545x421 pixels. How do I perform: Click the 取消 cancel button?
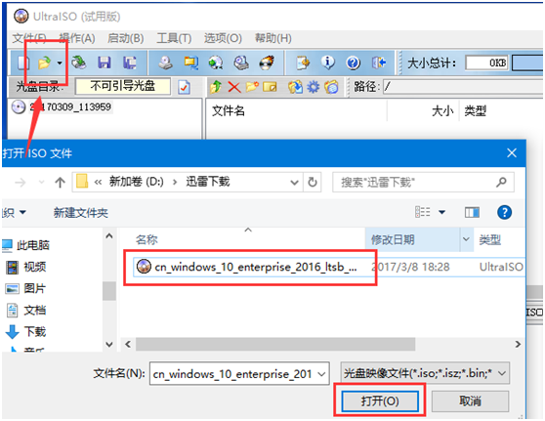click(470, 401)
